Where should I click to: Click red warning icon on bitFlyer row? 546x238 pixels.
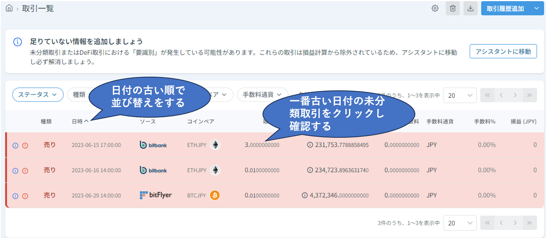click(x=25, y=196)
